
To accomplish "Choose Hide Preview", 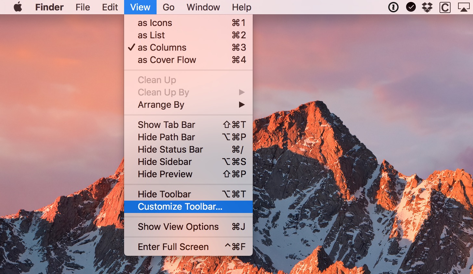I will [x=188, y=174].
